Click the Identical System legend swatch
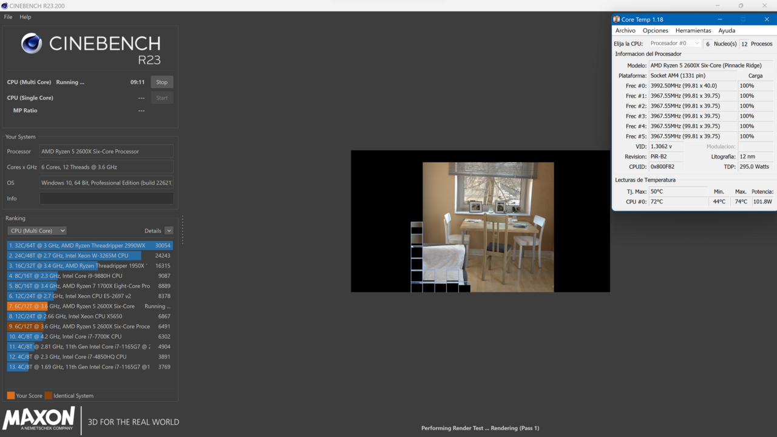 pyautogui.click(x=49, y=396)
